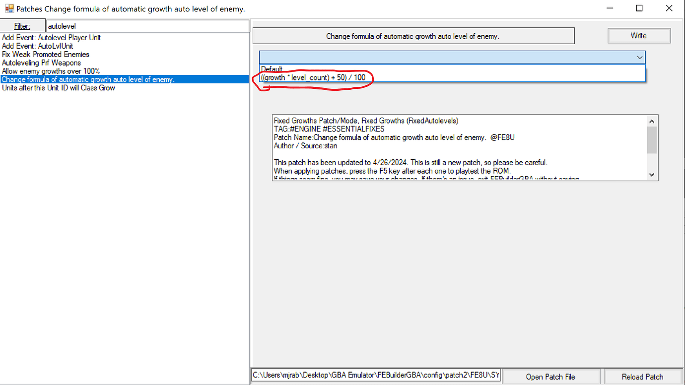Click the patch file path text box
Viewport: 685px width, 385px height.
click(x=376, y=376)
